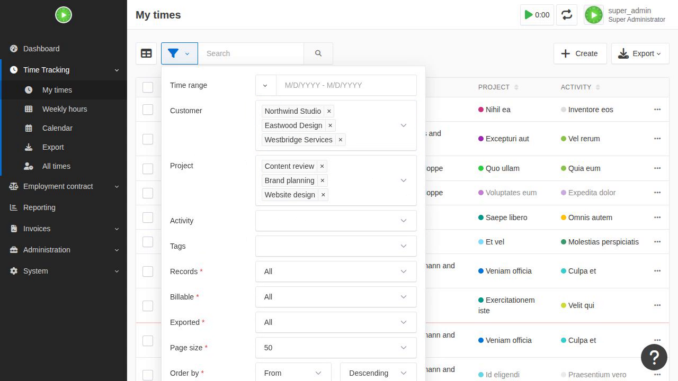Open the column visibility table icon
The image size is (678, 381).
pos(146,53)
